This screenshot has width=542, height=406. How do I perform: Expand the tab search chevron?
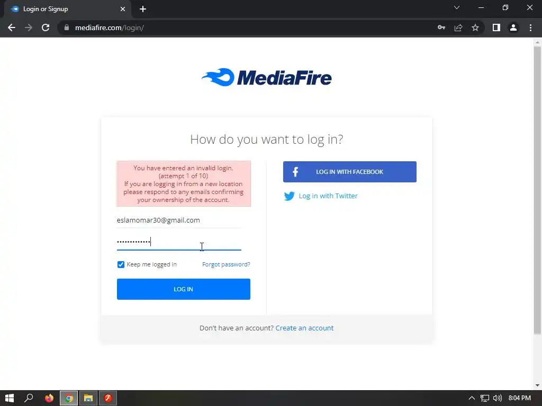(x=457, y=7)
